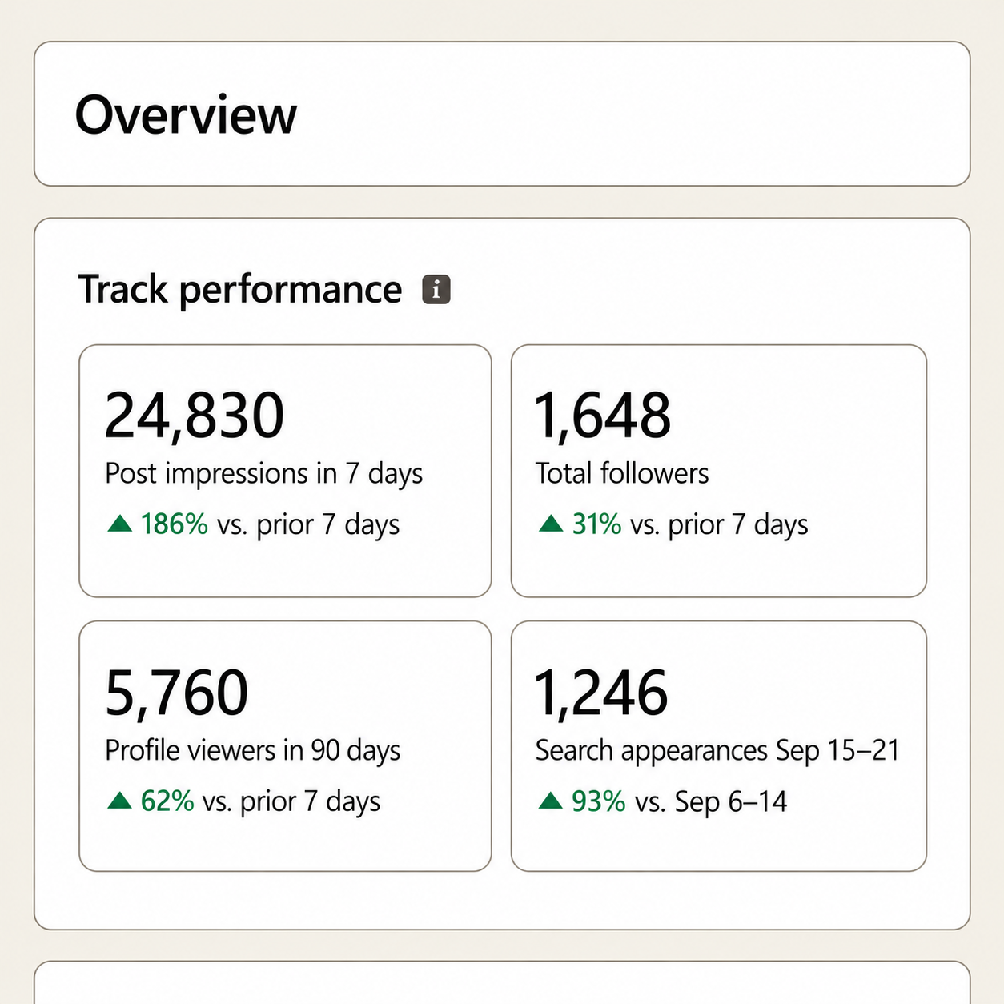Click the Profile viewers in 90 days label
Viewport: 1004px width, 1004px height.
click(x=252, y=751)
